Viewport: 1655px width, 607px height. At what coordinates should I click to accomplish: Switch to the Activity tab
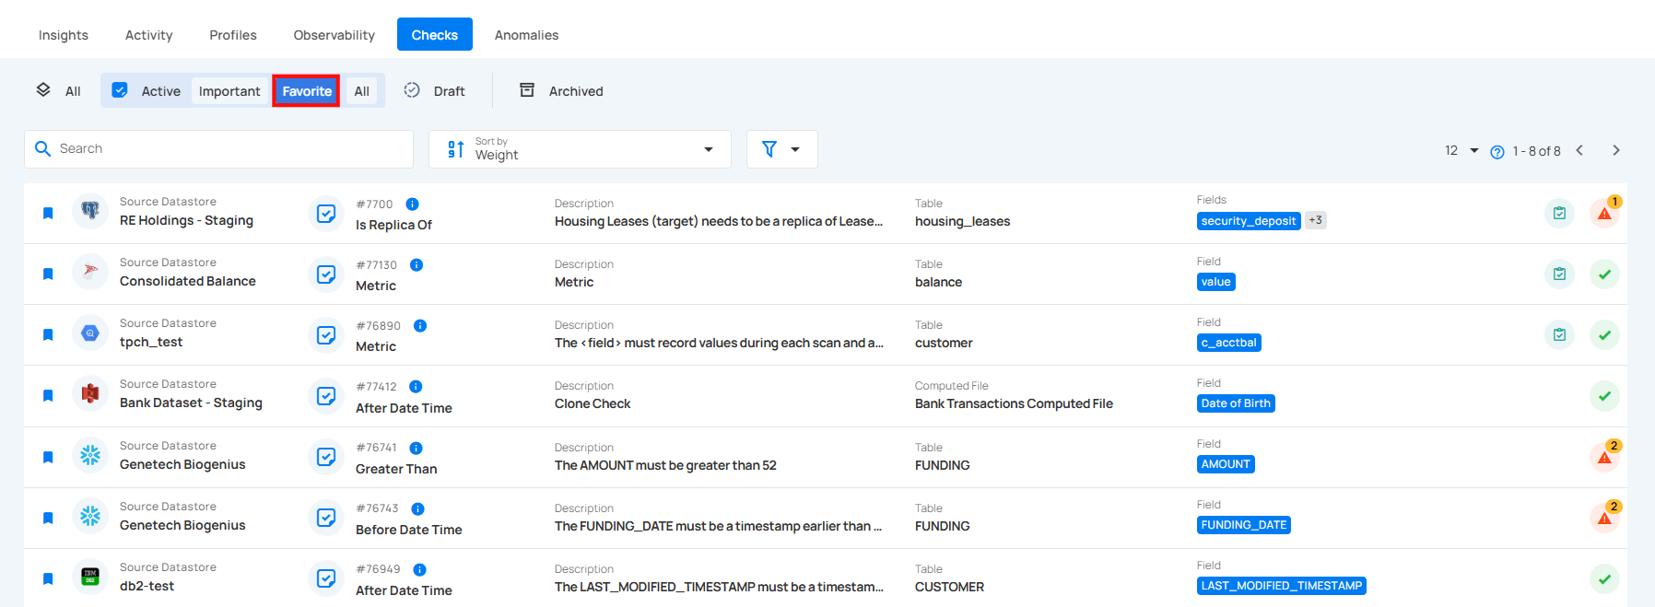(149, 35)
